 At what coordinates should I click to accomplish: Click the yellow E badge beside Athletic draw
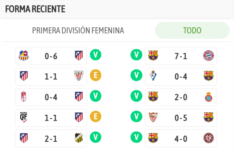(96, 75)
